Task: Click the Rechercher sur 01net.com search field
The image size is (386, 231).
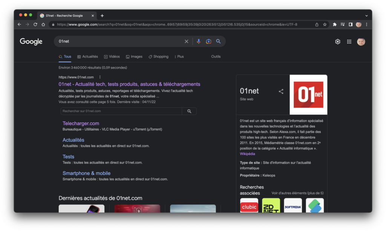Action: tap(121, 111)
